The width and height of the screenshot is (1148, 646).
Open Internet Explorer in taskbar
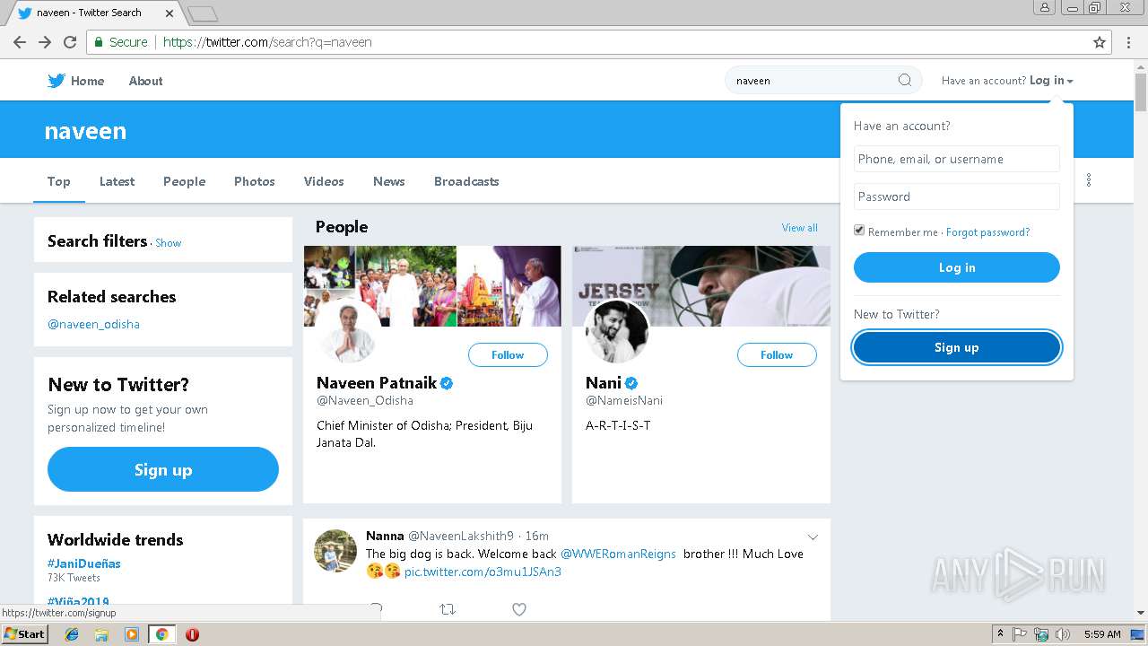pos(73,634)
